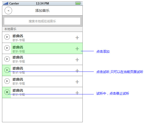Play preview of the third song
This screenshot has width=146, height=125.
click(7, 59)
